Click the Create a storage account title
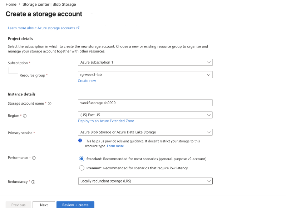The height and width of the screenshot is (211, 286). click(44, 14)
